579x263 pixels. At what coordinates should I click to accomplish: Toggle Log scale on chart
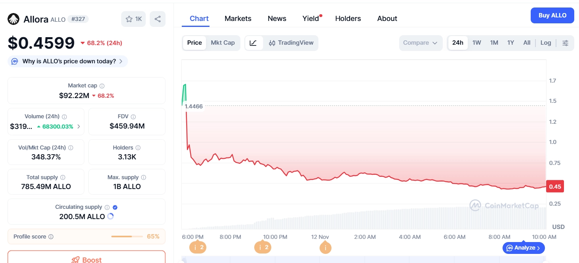[545, 43]
